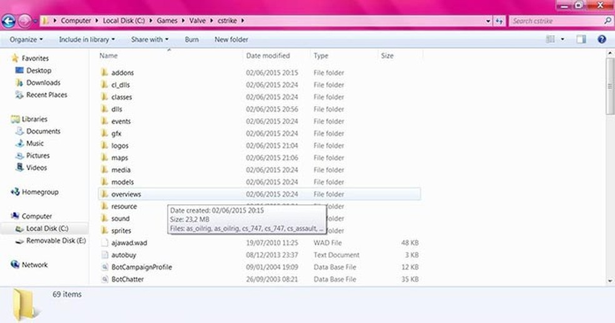This screenshot has width=615, height=323.
Task: Select the BotChatter file icon
Action: coord(104,279)
